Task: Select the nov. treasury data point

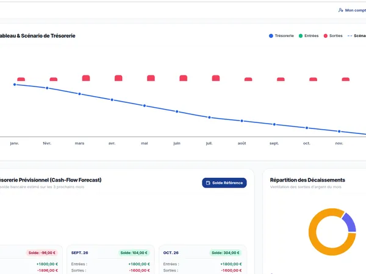Action: (339, 132)
